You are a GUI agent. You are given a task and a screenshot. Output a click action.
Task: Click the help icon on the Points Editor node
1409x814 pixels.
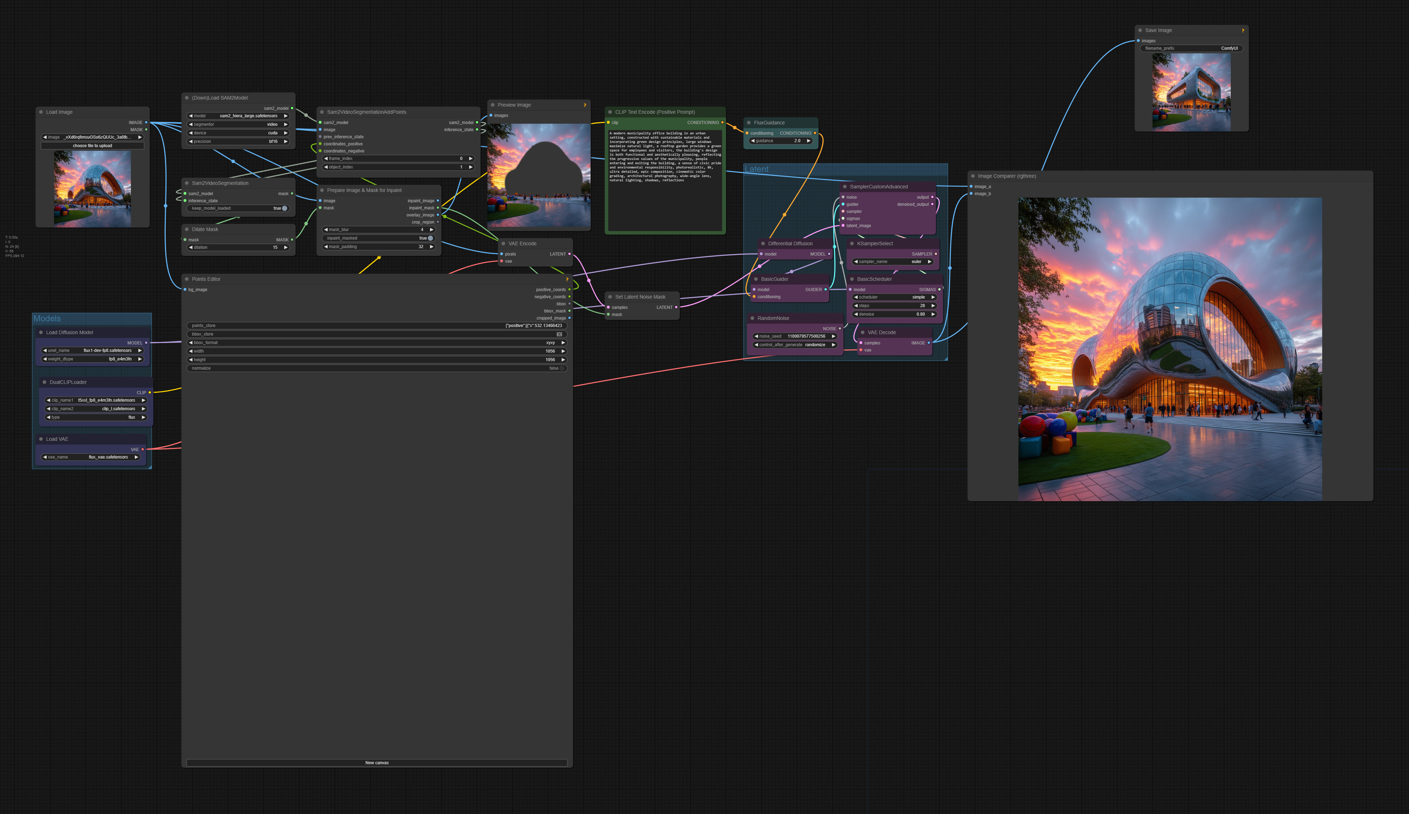point(567,279)
